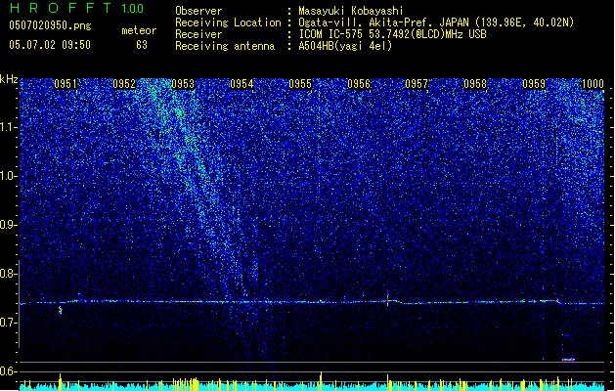The image size is (615, 391).
Task: Click the kHz axis unit label
Action: click(9, 79)
